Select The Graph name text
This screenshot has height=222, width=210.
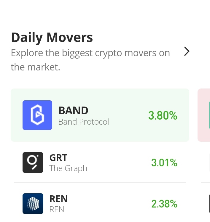coord(68,168)
